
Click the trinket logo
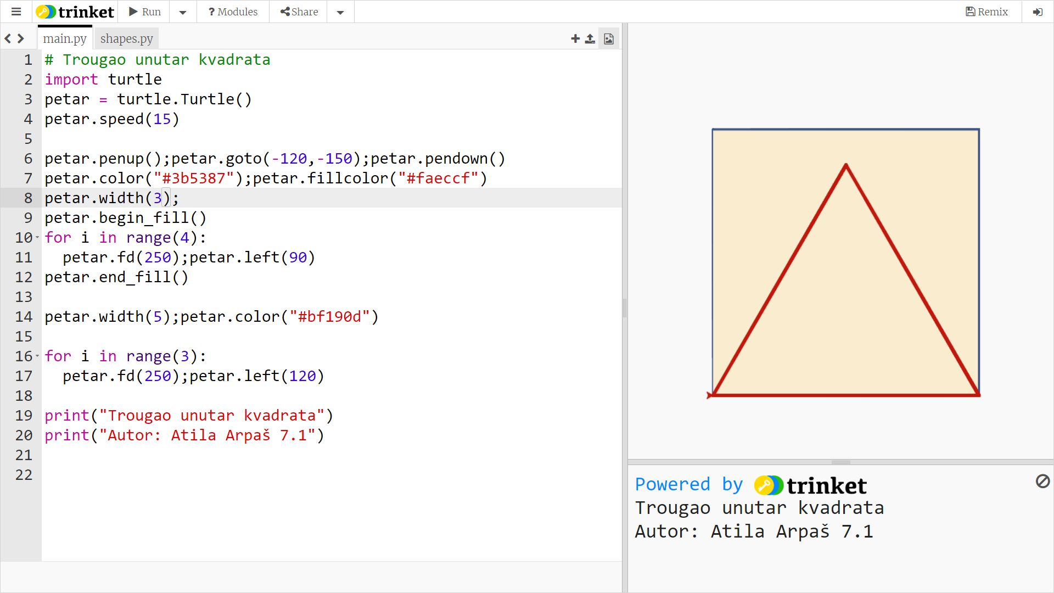[x=75, y=12]
